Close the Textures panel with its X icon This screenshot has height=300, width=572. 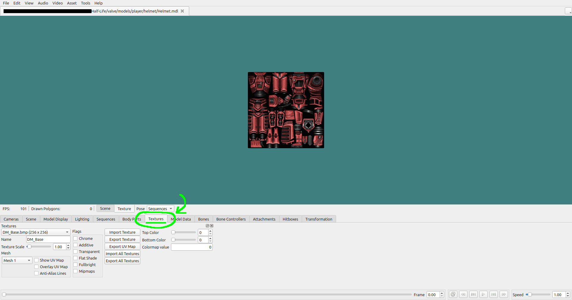212,226
